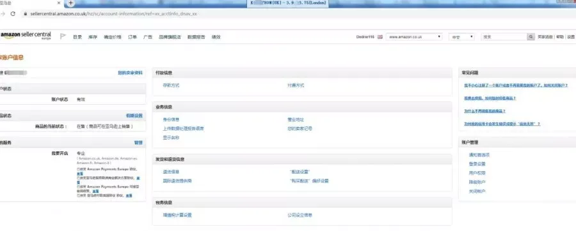Open 关闭账户 under account management
The image size is (576, 231).
tap(477, 191)
